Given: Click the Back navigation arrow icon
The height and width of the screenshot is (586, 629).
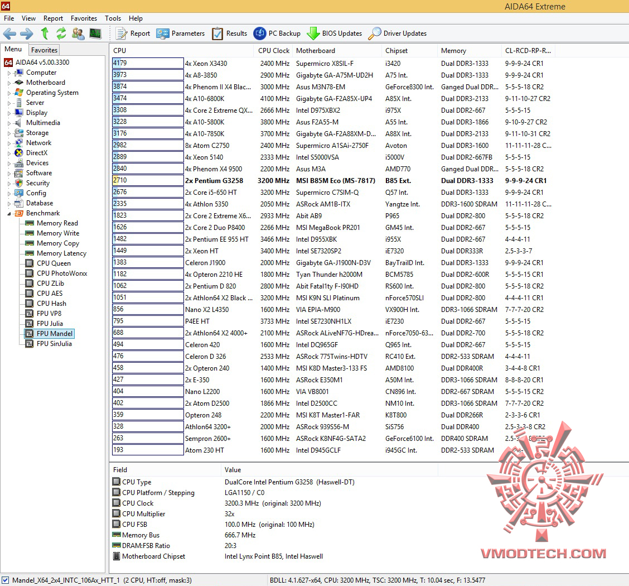Looking at the screenshot, I should 9,33.
